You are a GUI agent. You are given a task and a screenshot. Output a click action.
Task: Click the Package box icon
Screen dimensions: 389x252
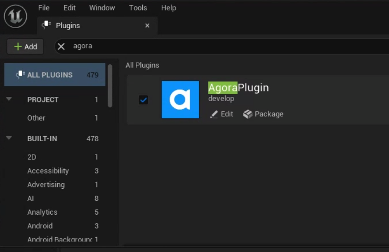coord(248,114)
